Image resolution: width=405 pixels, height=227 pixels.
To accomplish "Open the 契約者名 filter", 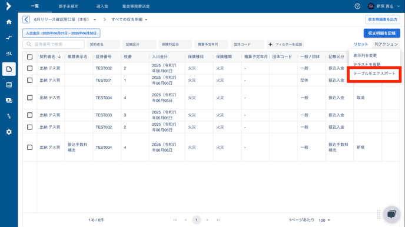I will [x=104, y=44].
